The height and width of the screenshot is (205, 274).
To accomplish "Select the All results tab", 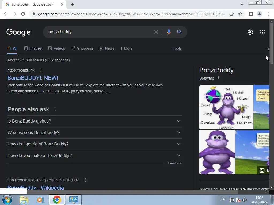I will point(12,49).
